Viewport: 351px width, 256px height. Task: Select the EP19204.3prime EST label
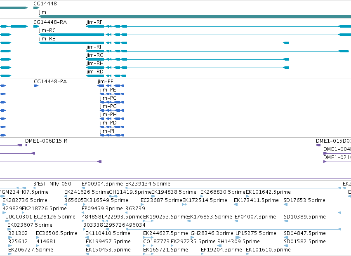coord(221,250)
